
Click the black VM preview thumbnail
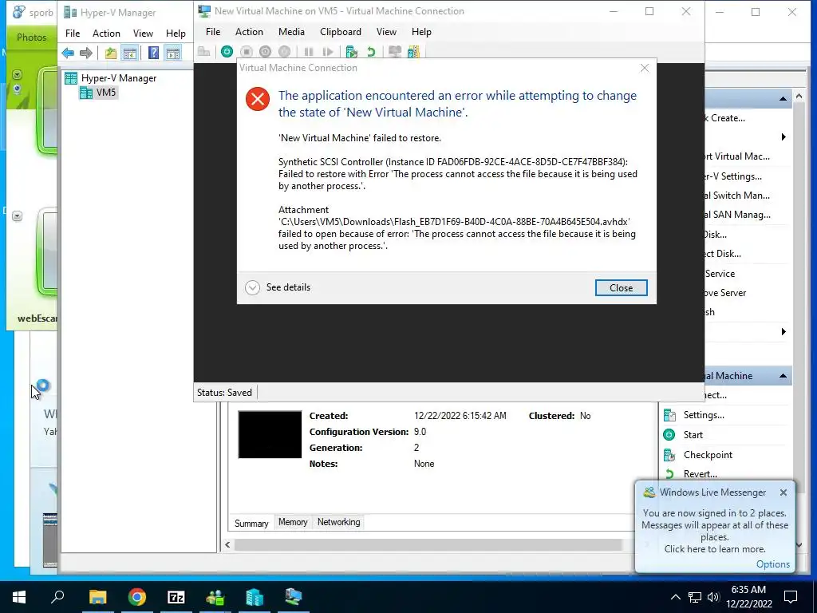pyautogui.click(x=270, y=435)
